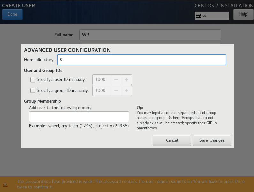Click the Group Membership heading
The width and height of the screenshot is (254, 192).
(x=42, y=101)
